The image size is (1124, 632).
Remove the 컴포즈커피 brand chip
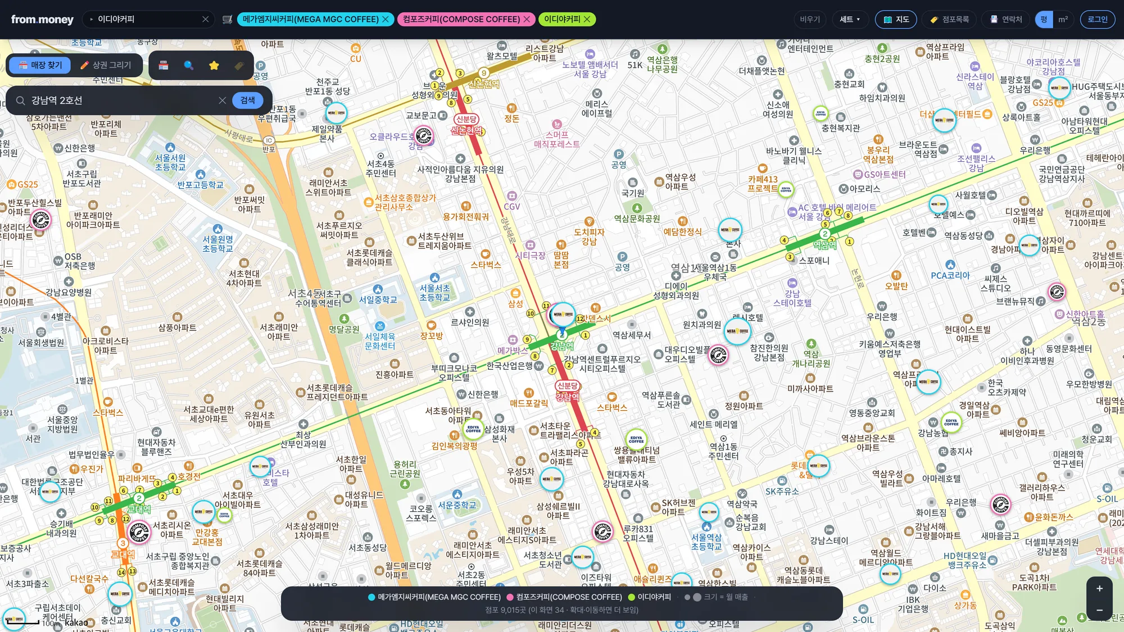(527, 19)
